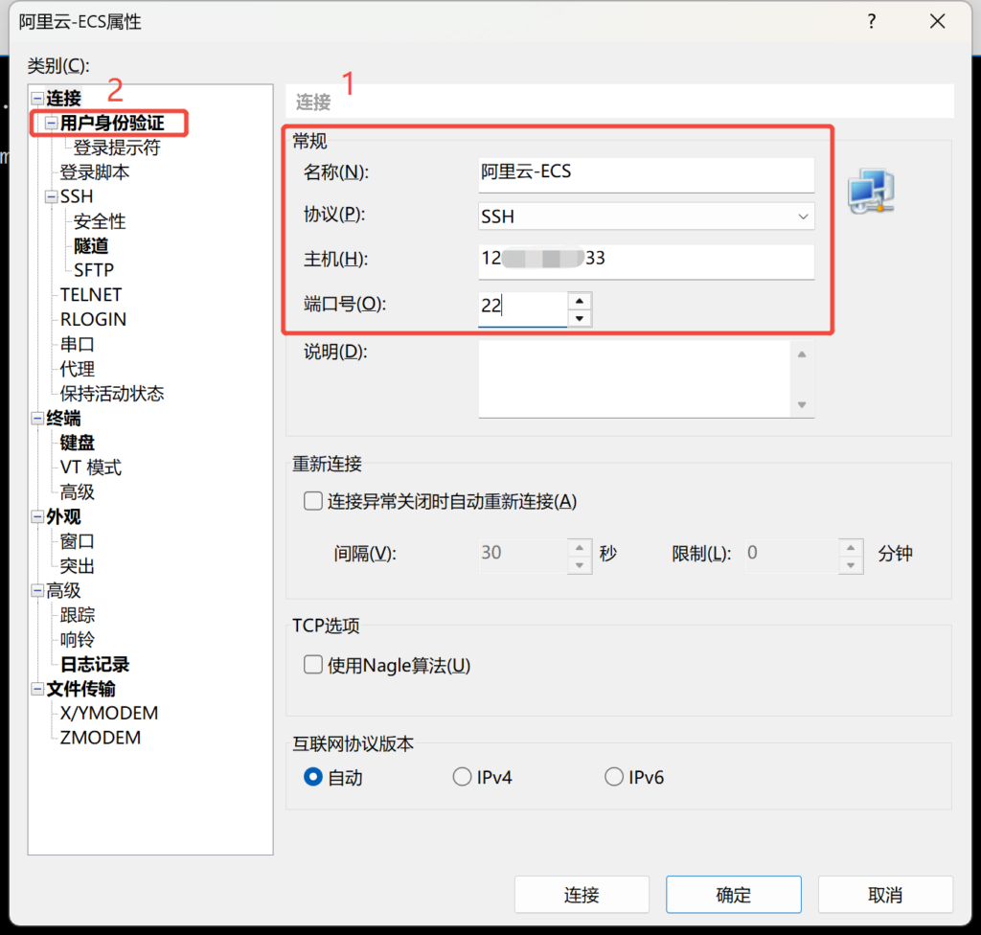Click the network computers session icon
The height and width of the screenshot is (935, 981).
870,191
